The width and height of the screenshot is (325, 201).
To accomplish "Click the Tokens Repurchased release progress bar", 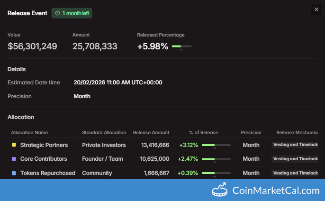I will tap(216, 173).
